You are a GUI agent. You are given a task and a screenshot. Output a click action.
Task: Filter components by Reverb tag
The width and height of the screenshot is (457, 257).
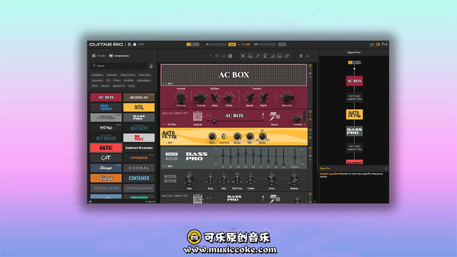pos(105,86)
